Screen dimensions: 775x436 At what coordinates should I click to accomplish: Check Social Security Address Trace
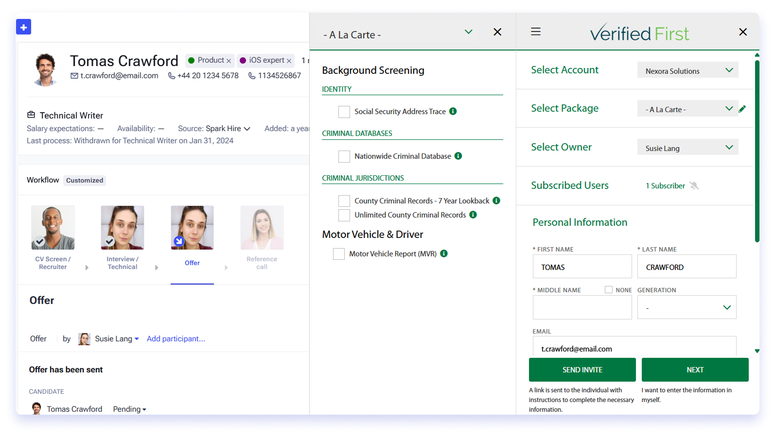[344, 112]
